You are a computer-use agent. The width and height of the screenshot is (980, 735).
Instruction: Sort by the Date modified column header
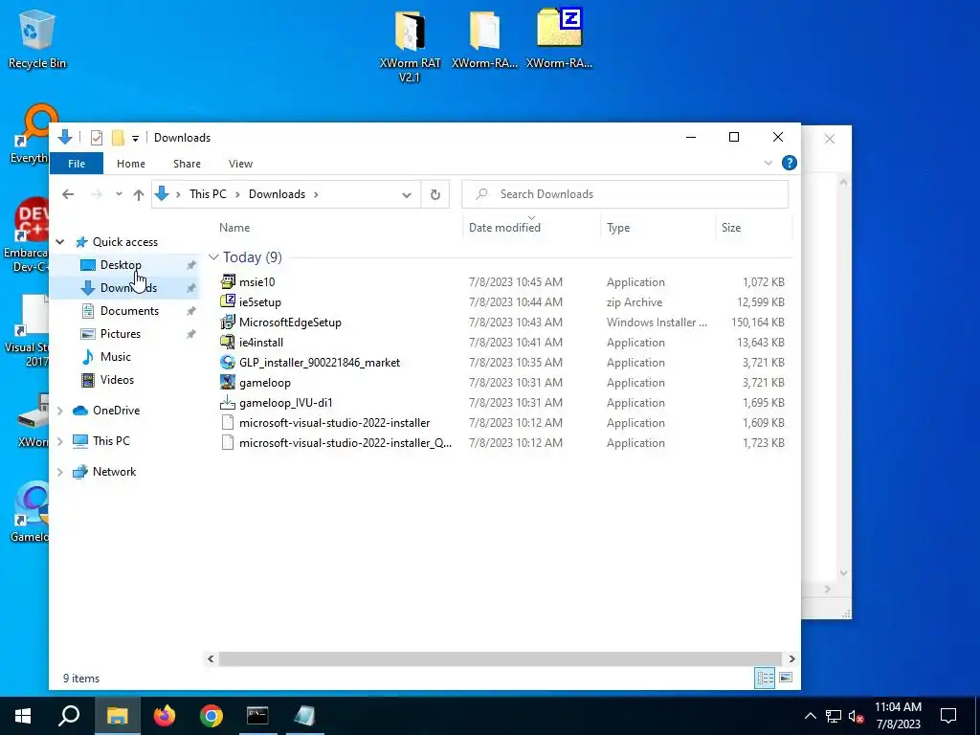[x=504, y=228]
